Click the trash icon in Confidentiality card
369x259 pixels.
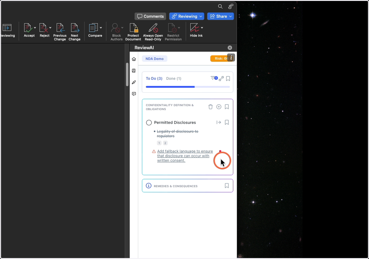pyautogui.click(x=210, y=107)
